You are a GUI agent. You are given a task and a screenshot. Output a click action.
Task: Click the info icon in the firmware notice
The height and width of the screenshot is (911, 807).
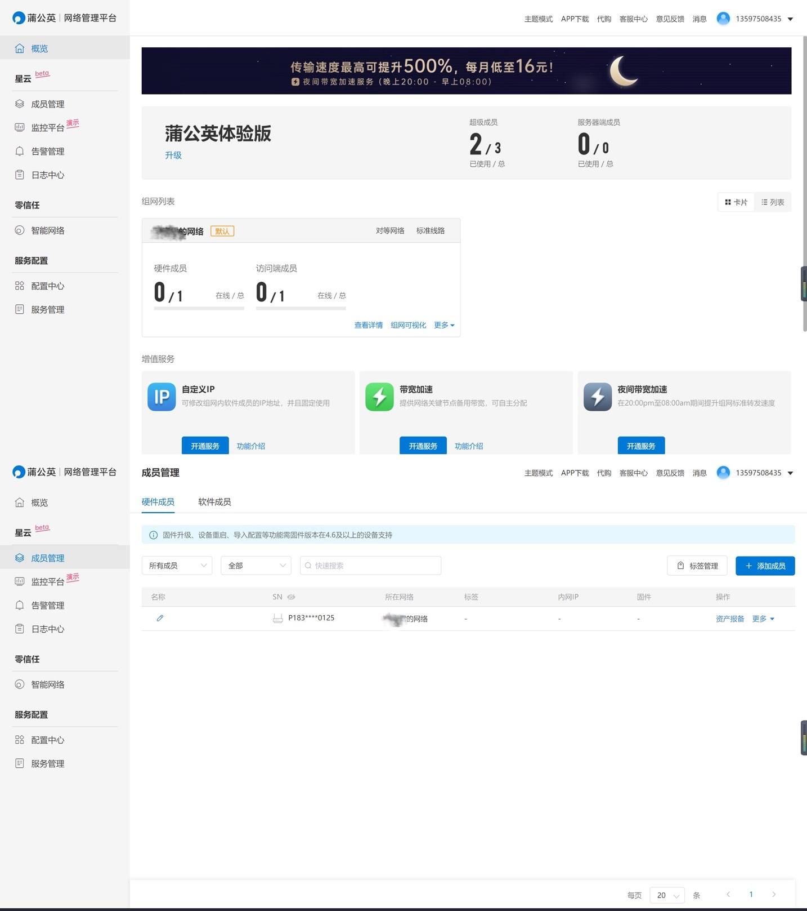(x=153, y=535)
